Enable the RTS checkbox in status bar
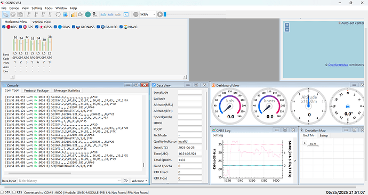 click(14, 192)
